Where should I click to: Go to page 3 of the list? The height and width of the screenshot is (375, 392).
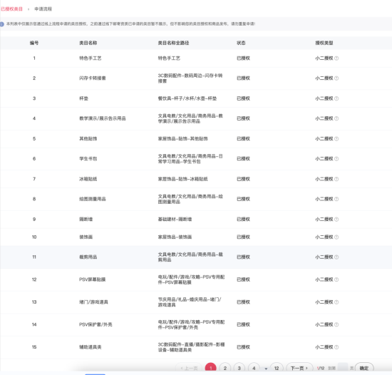(239, 368)
